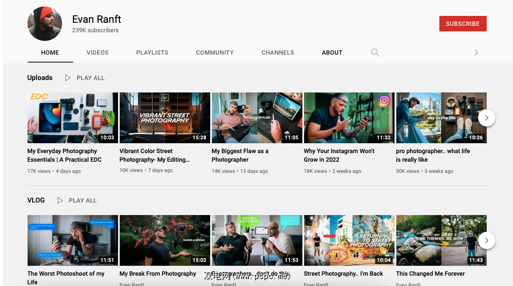This screenshot has width=513, height=286.
Task: Click '18K views • 2 weeks ago' text
Action: [333, 171]
